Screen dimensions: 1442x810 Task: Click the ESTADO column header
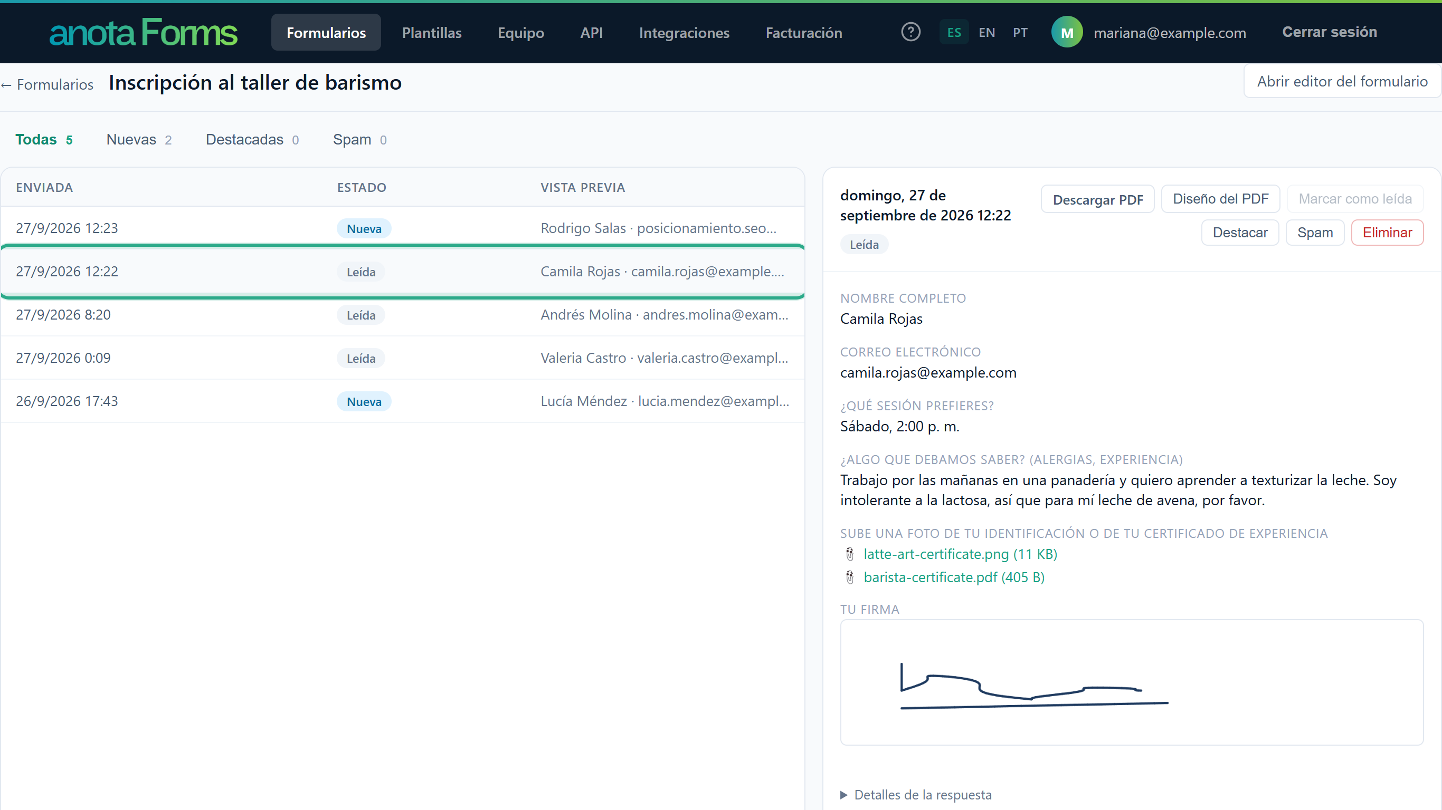click(362, 188)
